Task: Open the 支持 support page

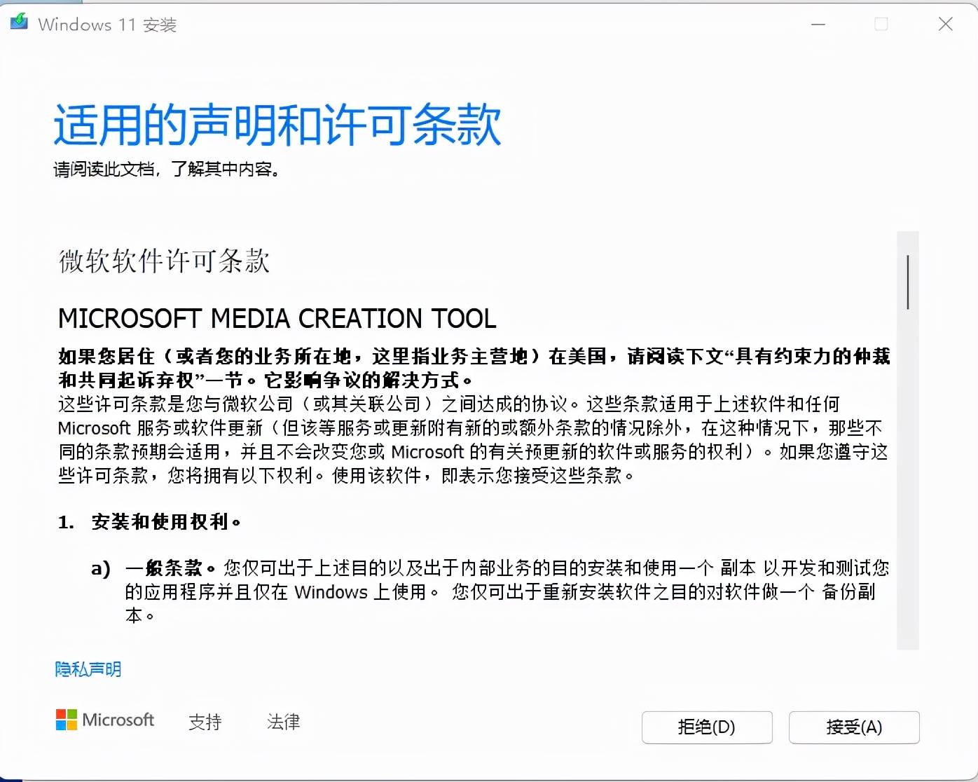Action: (205, 722)
